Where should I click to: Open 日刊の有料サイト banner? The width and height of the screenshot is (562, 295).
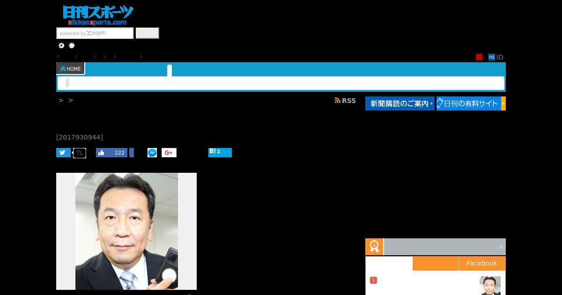coord(471,103)
